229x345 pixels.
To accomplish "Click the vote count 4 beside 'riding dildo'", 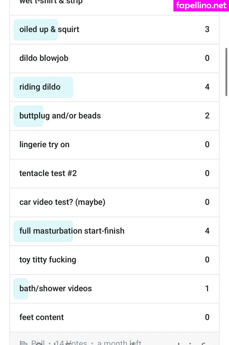I will point(207,87).
